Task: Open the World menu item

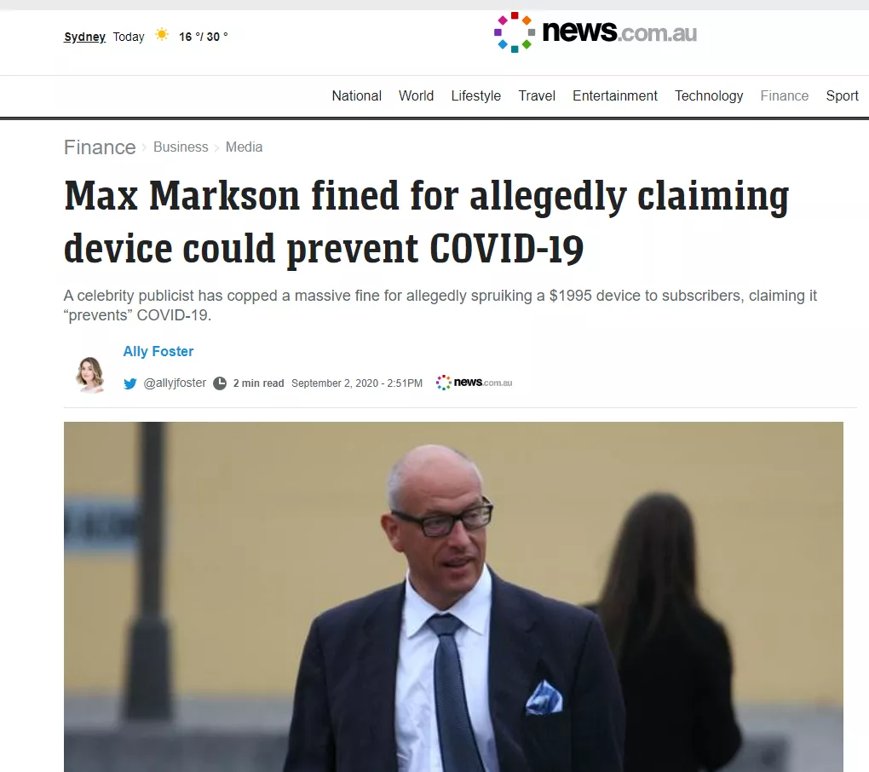Action: 417,96
